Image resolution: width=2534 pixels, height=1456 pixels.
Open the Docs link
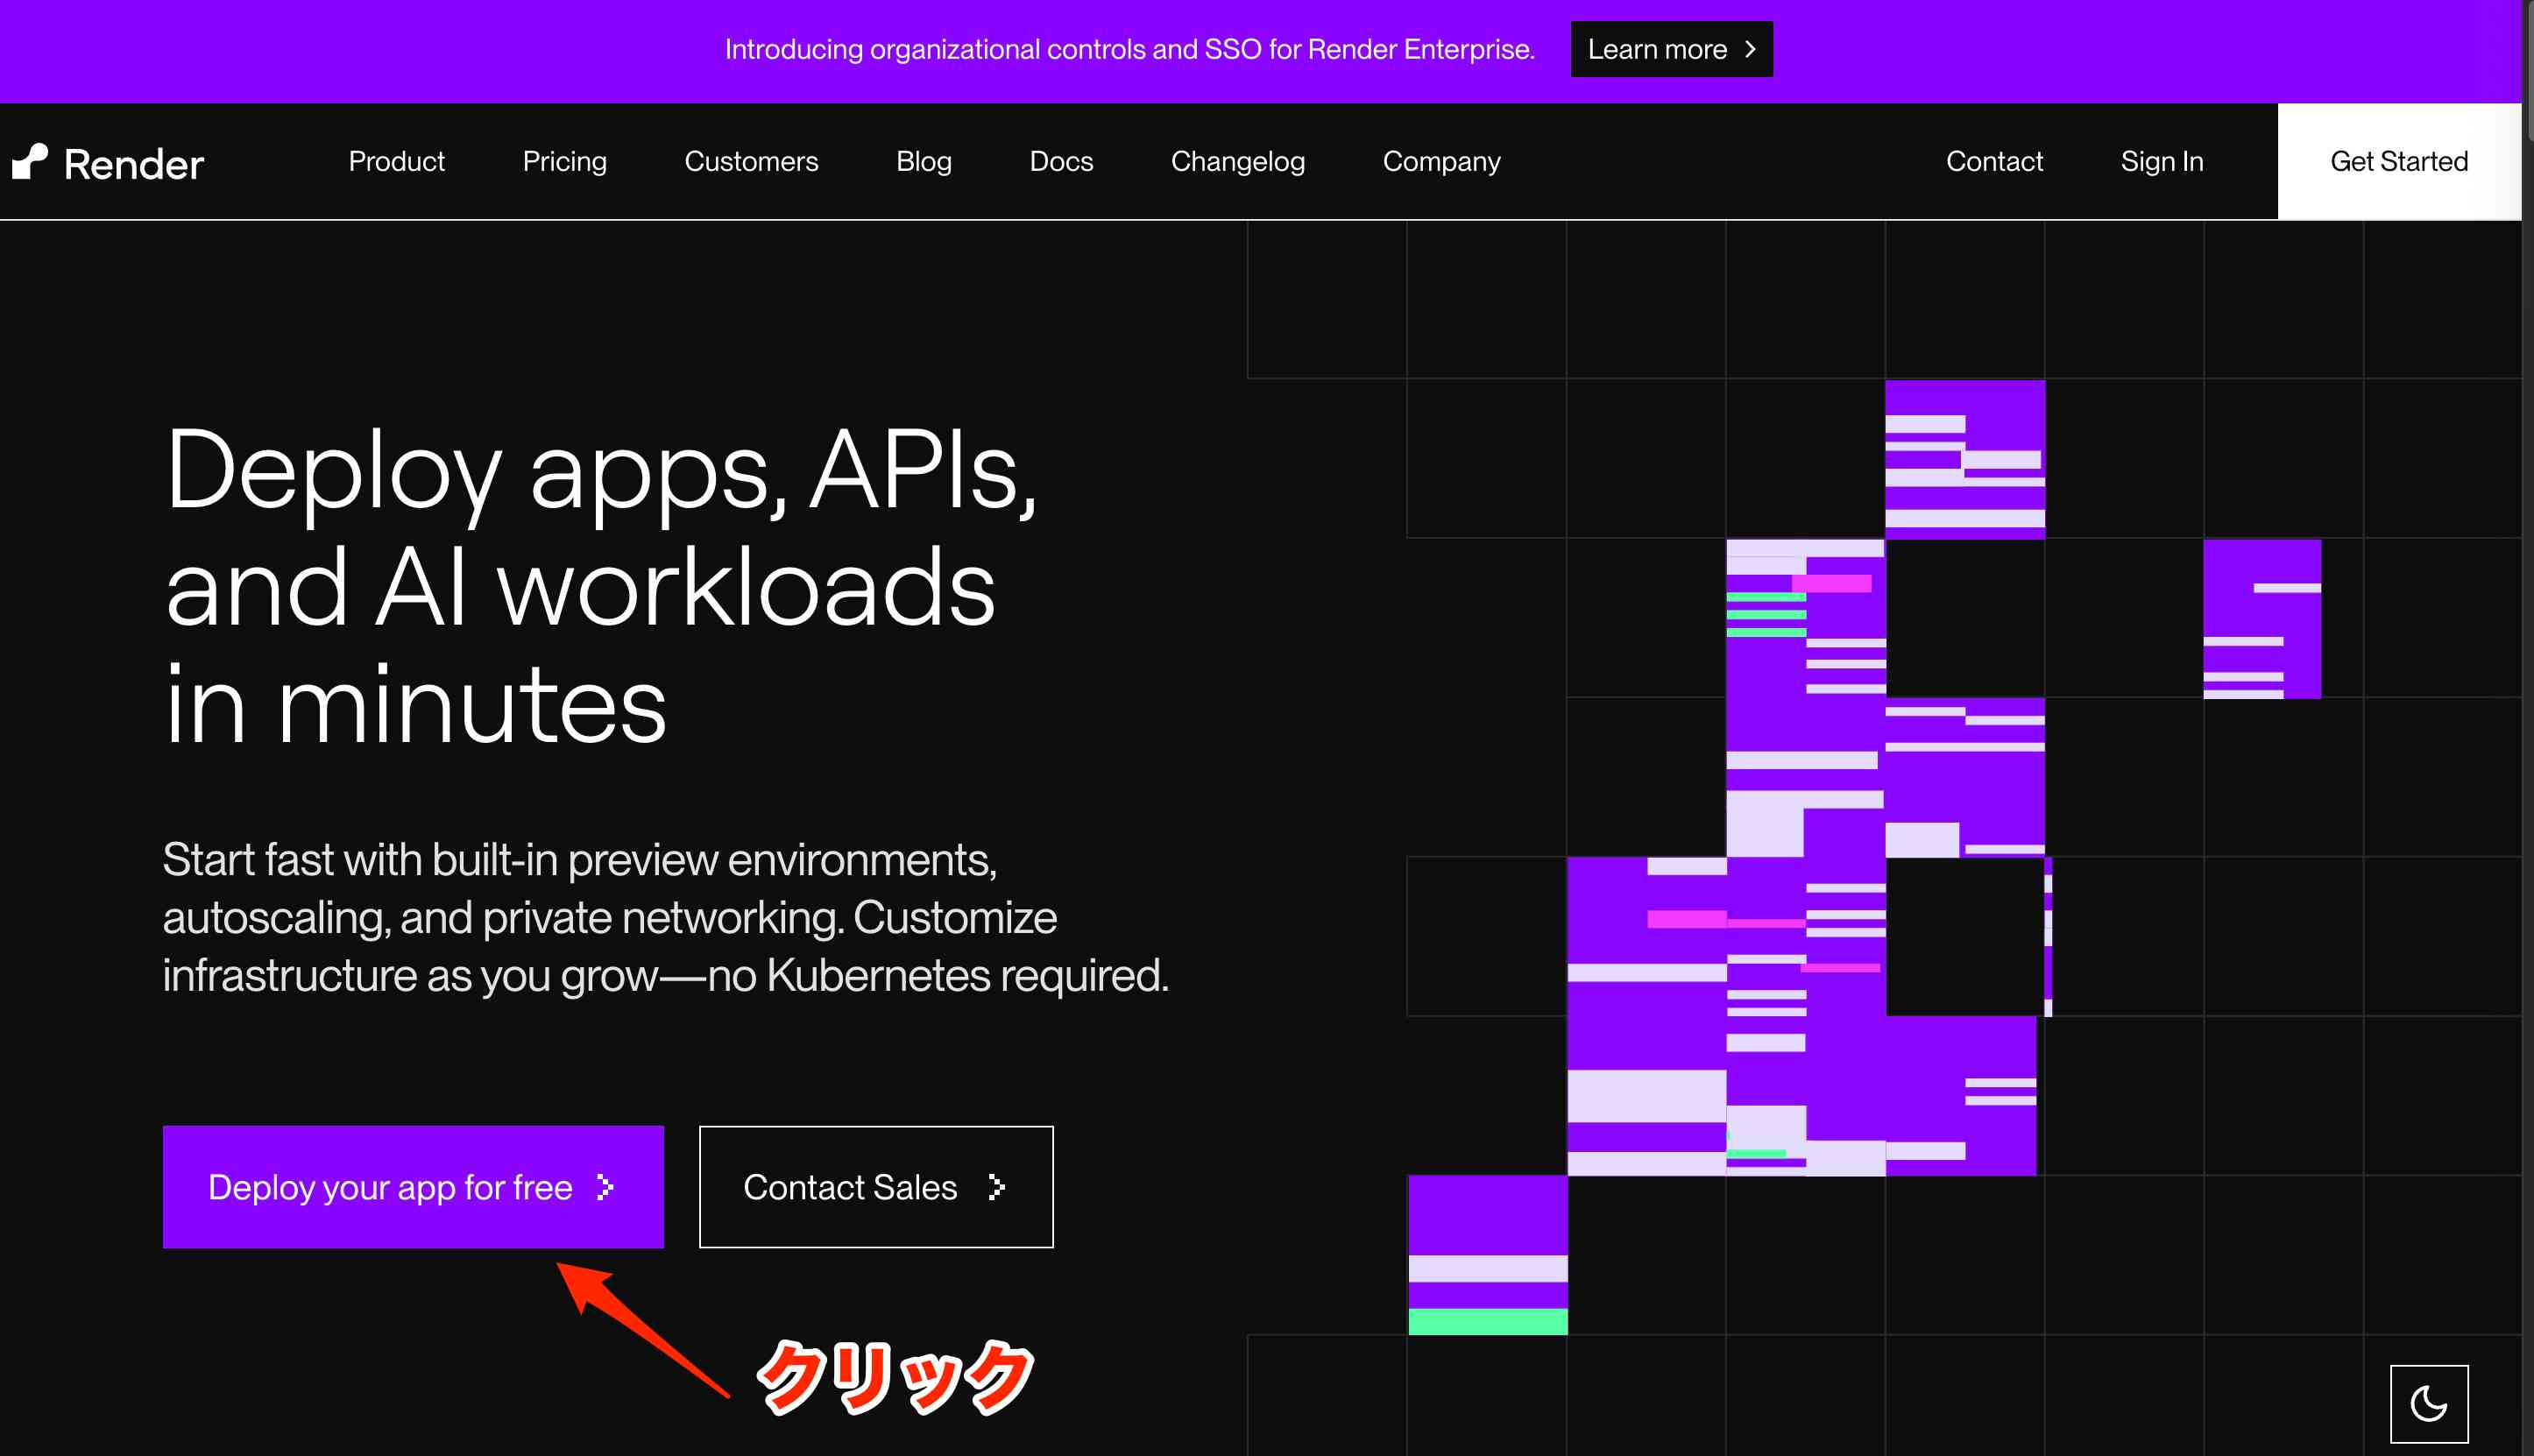(x=1061, y=162)
